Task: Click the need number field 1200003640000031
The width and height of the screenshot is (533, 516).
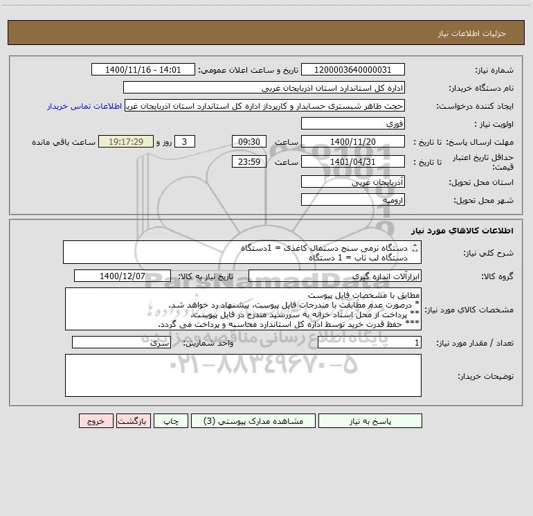Action: click(x=353, y=69)
